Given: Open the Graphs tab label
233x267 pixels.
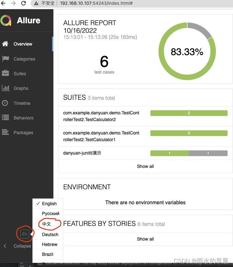Looking at the screenshot, I should point(21,88).
